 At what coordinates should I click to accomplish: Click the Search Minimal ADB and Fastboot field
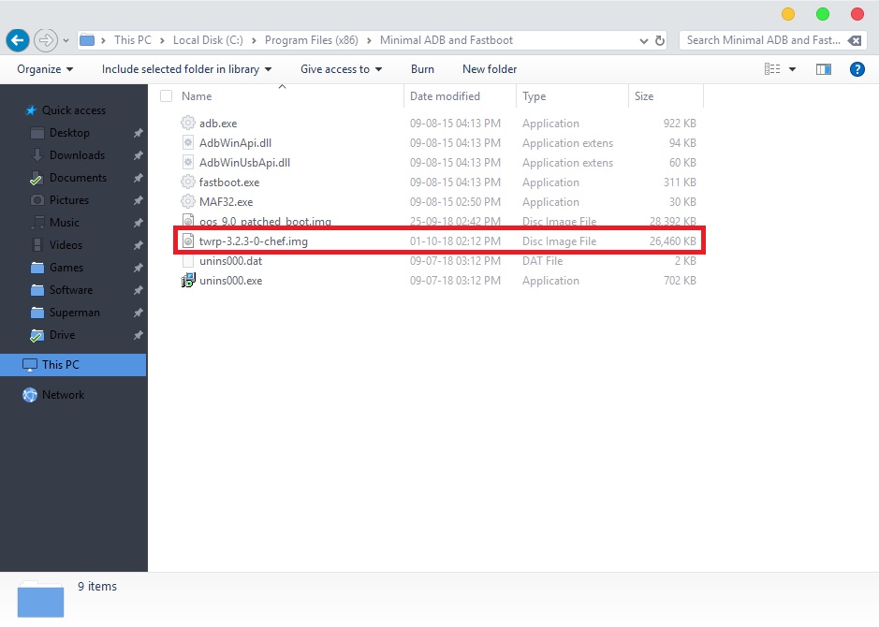pos(763,40)
